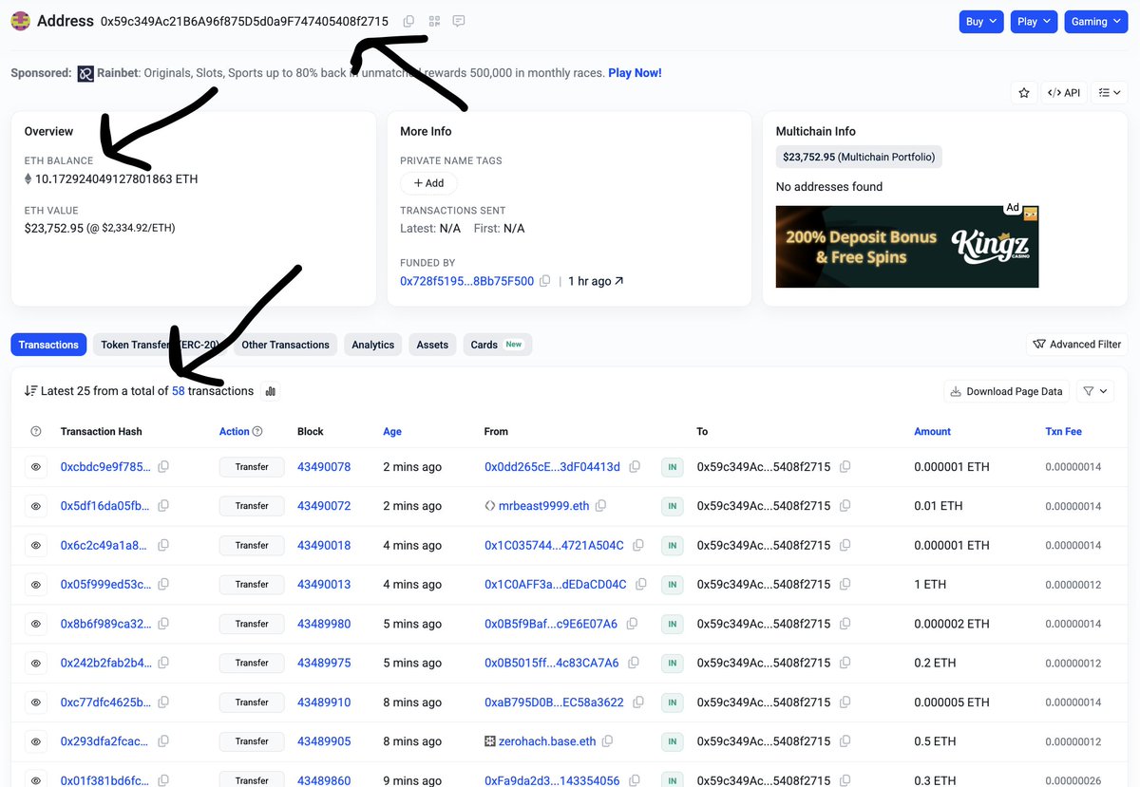Screen dimensions: 1140x787
Task: Open the Kingz casino deposit bonus ad
Action: pyautogui.click(x=907, y=247)
